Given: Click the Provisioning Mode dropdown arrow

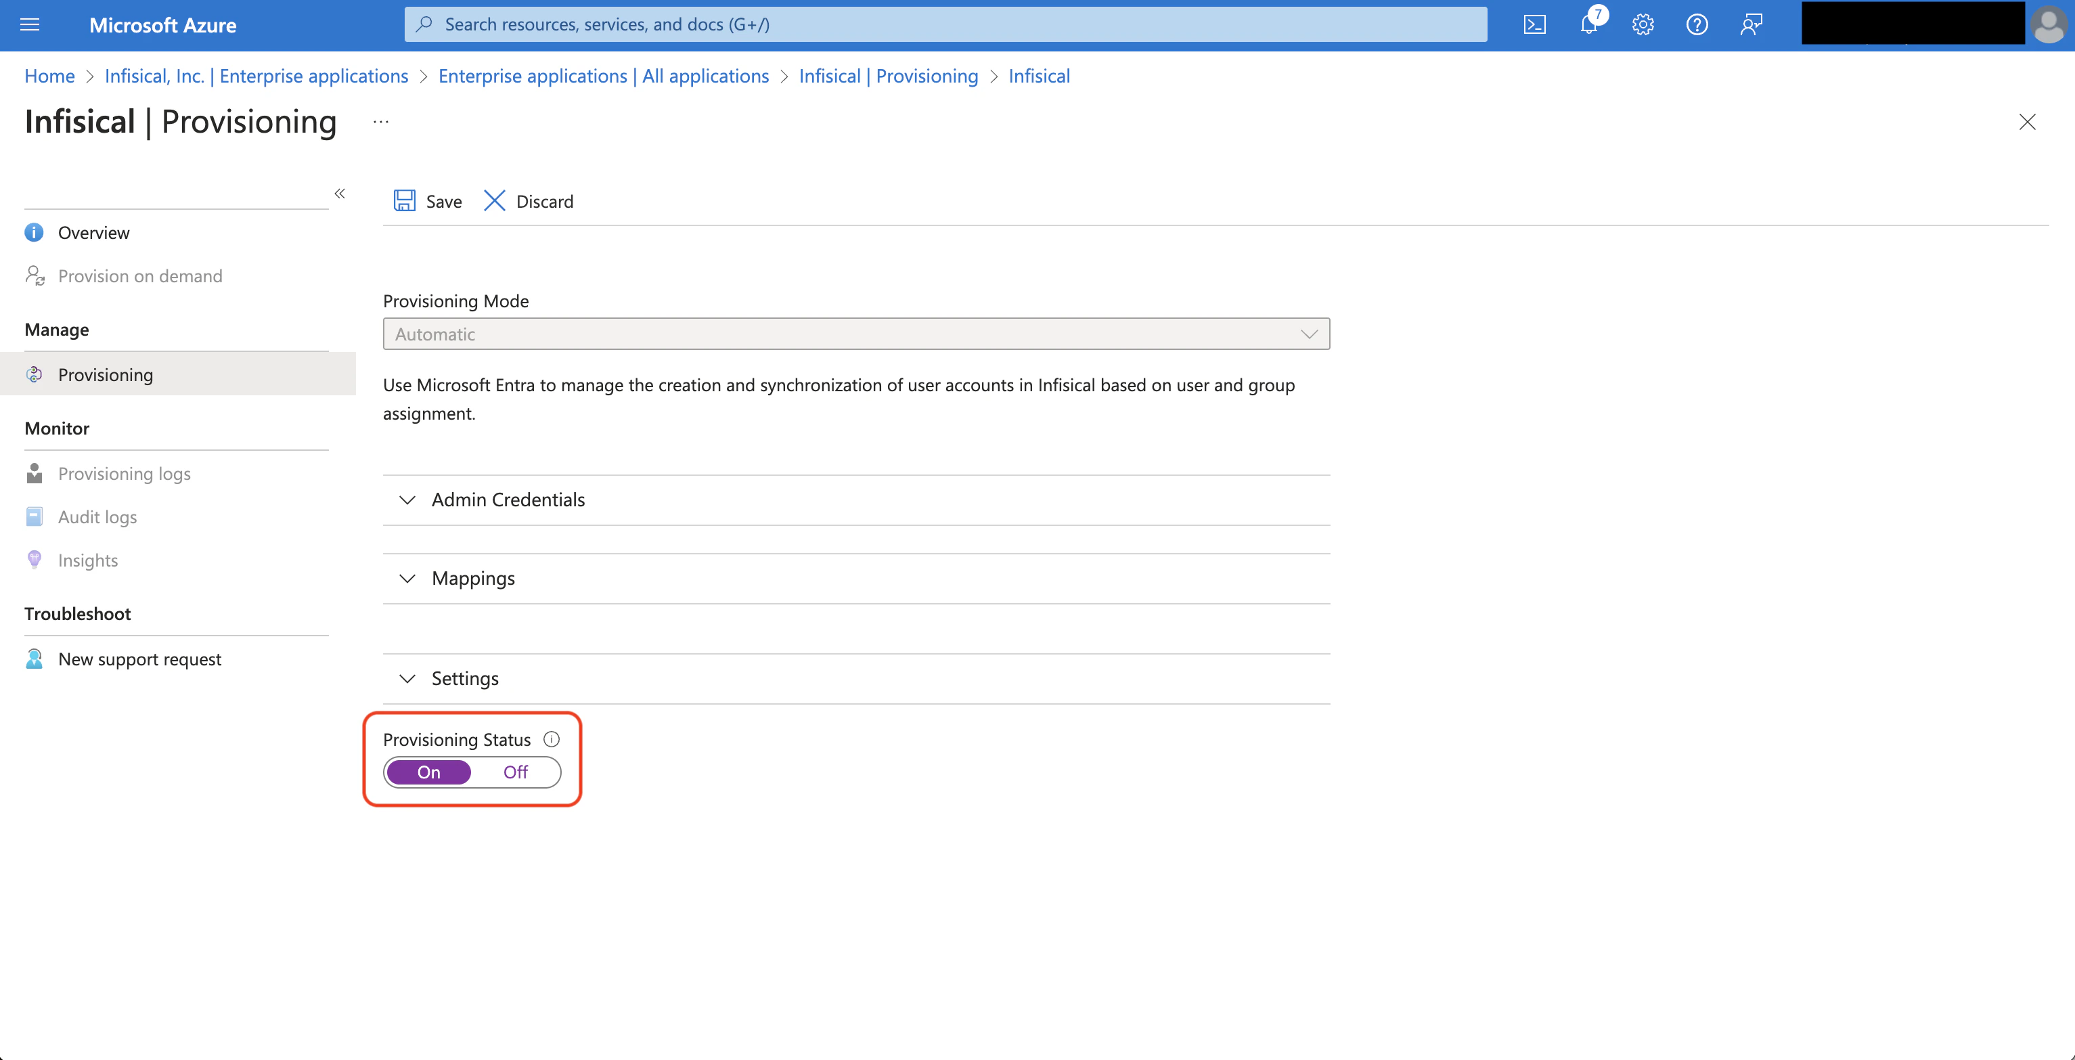Looking at the screenshot, I should pyautogui.click(x=1309, y=334).
